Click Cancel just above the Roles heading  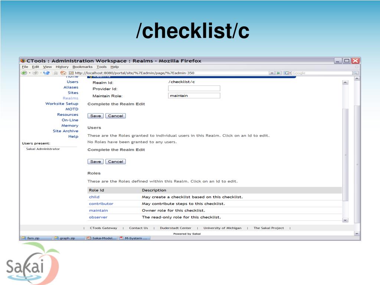(116, 162)
